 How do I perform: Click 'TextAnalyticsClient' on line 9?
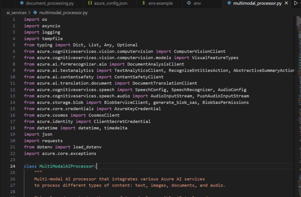pos(139,71)
